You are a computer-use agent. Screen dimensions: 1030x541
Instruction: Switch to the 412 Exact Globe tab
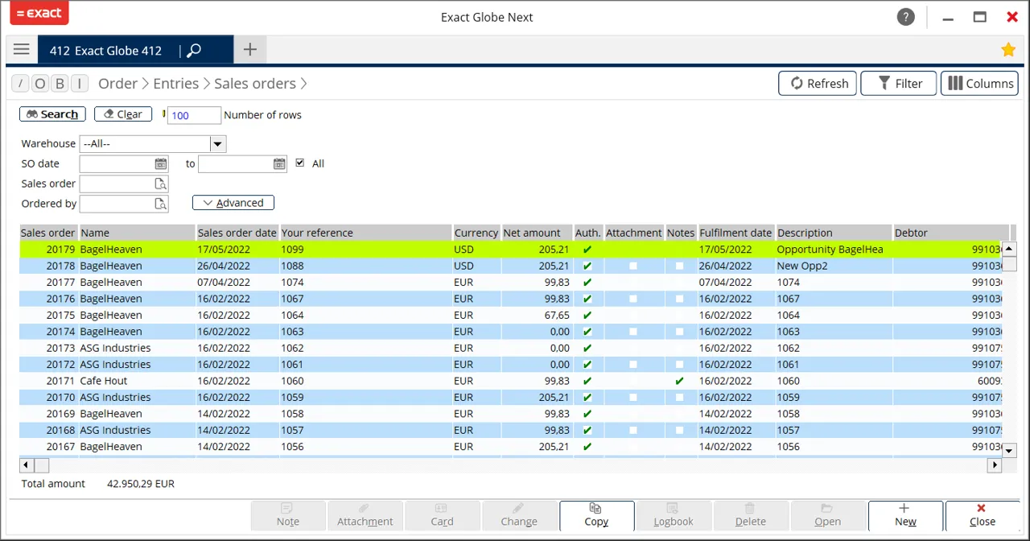(x=105, y=51)
